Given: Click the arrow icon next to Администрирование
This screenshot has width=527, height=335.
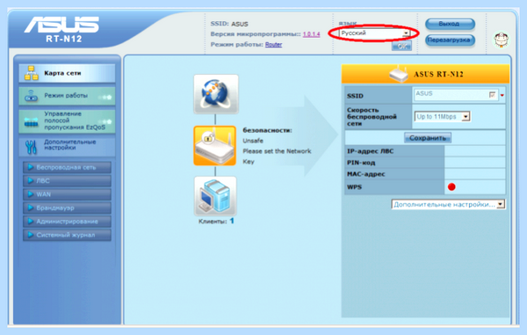Looking at the screenshot, I should tap(30, 221).
